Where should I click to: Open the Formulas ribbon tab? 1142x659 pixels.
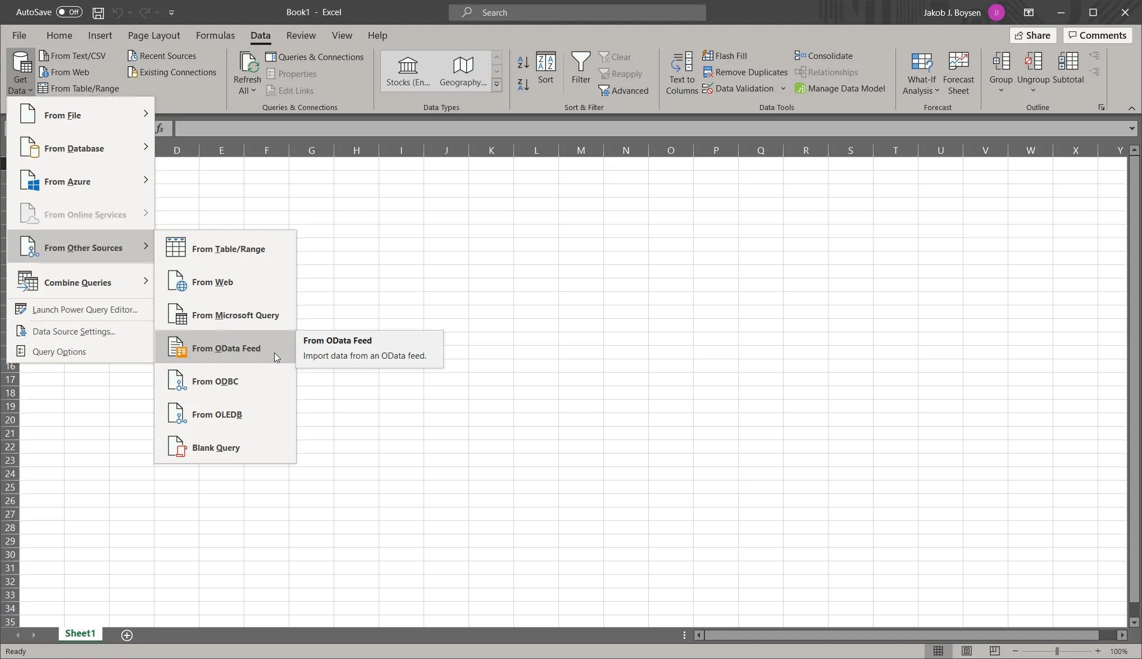215,35
